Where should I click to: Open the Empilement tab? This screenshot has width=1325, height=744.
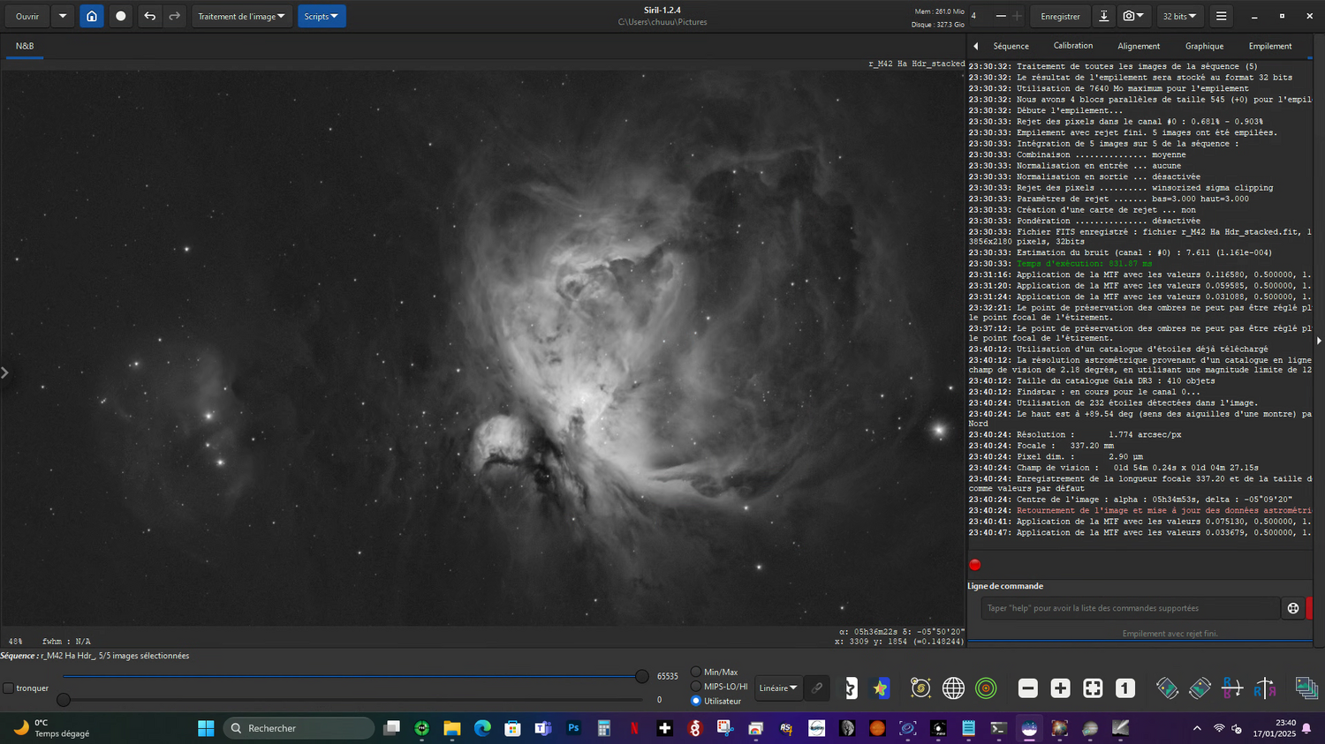tap(1269, 46)
